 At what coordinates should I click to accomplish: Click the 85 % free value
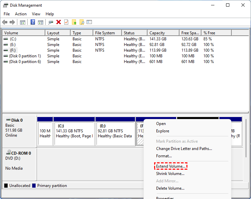pos(207,39)
